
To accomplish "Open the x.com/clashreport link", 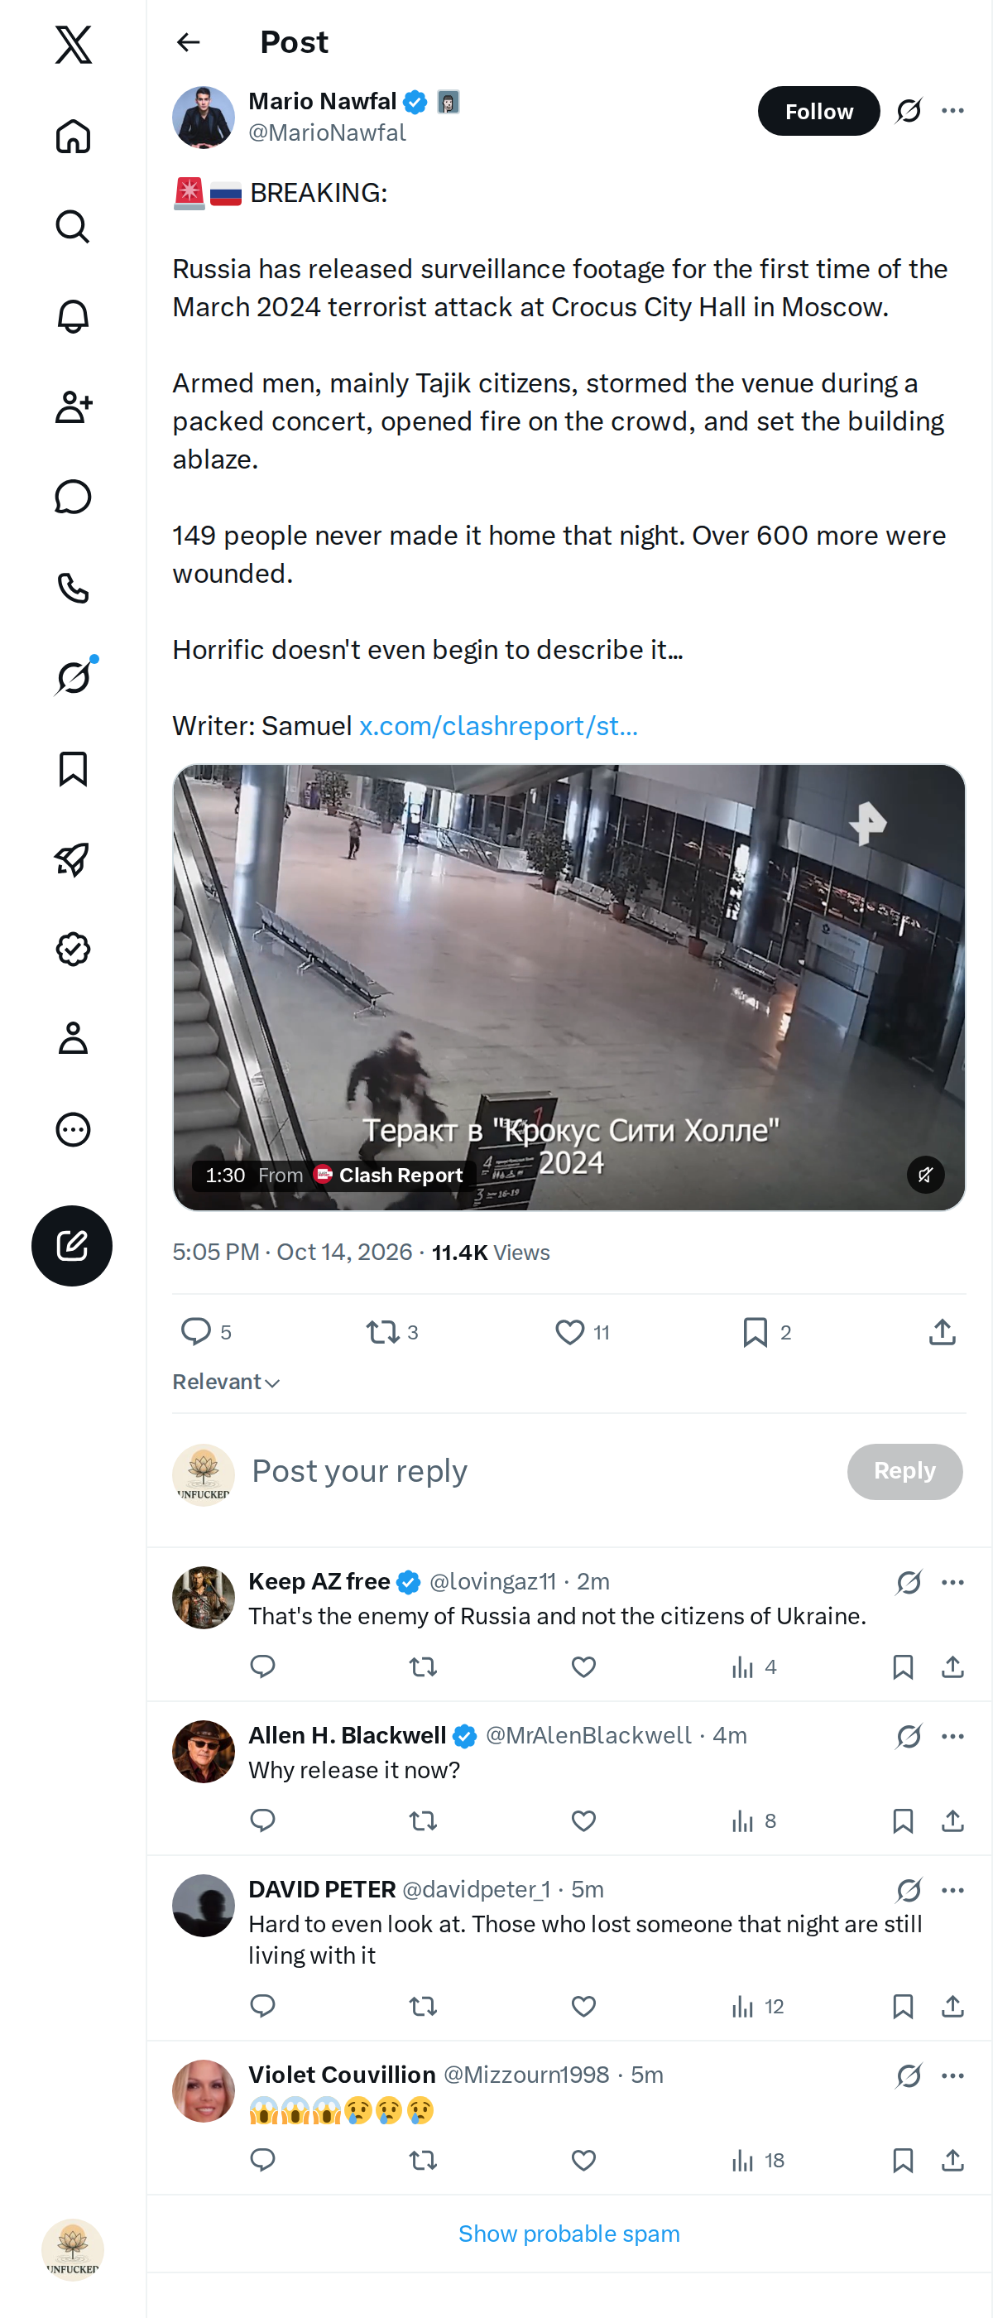I will [x=498, y=726].
